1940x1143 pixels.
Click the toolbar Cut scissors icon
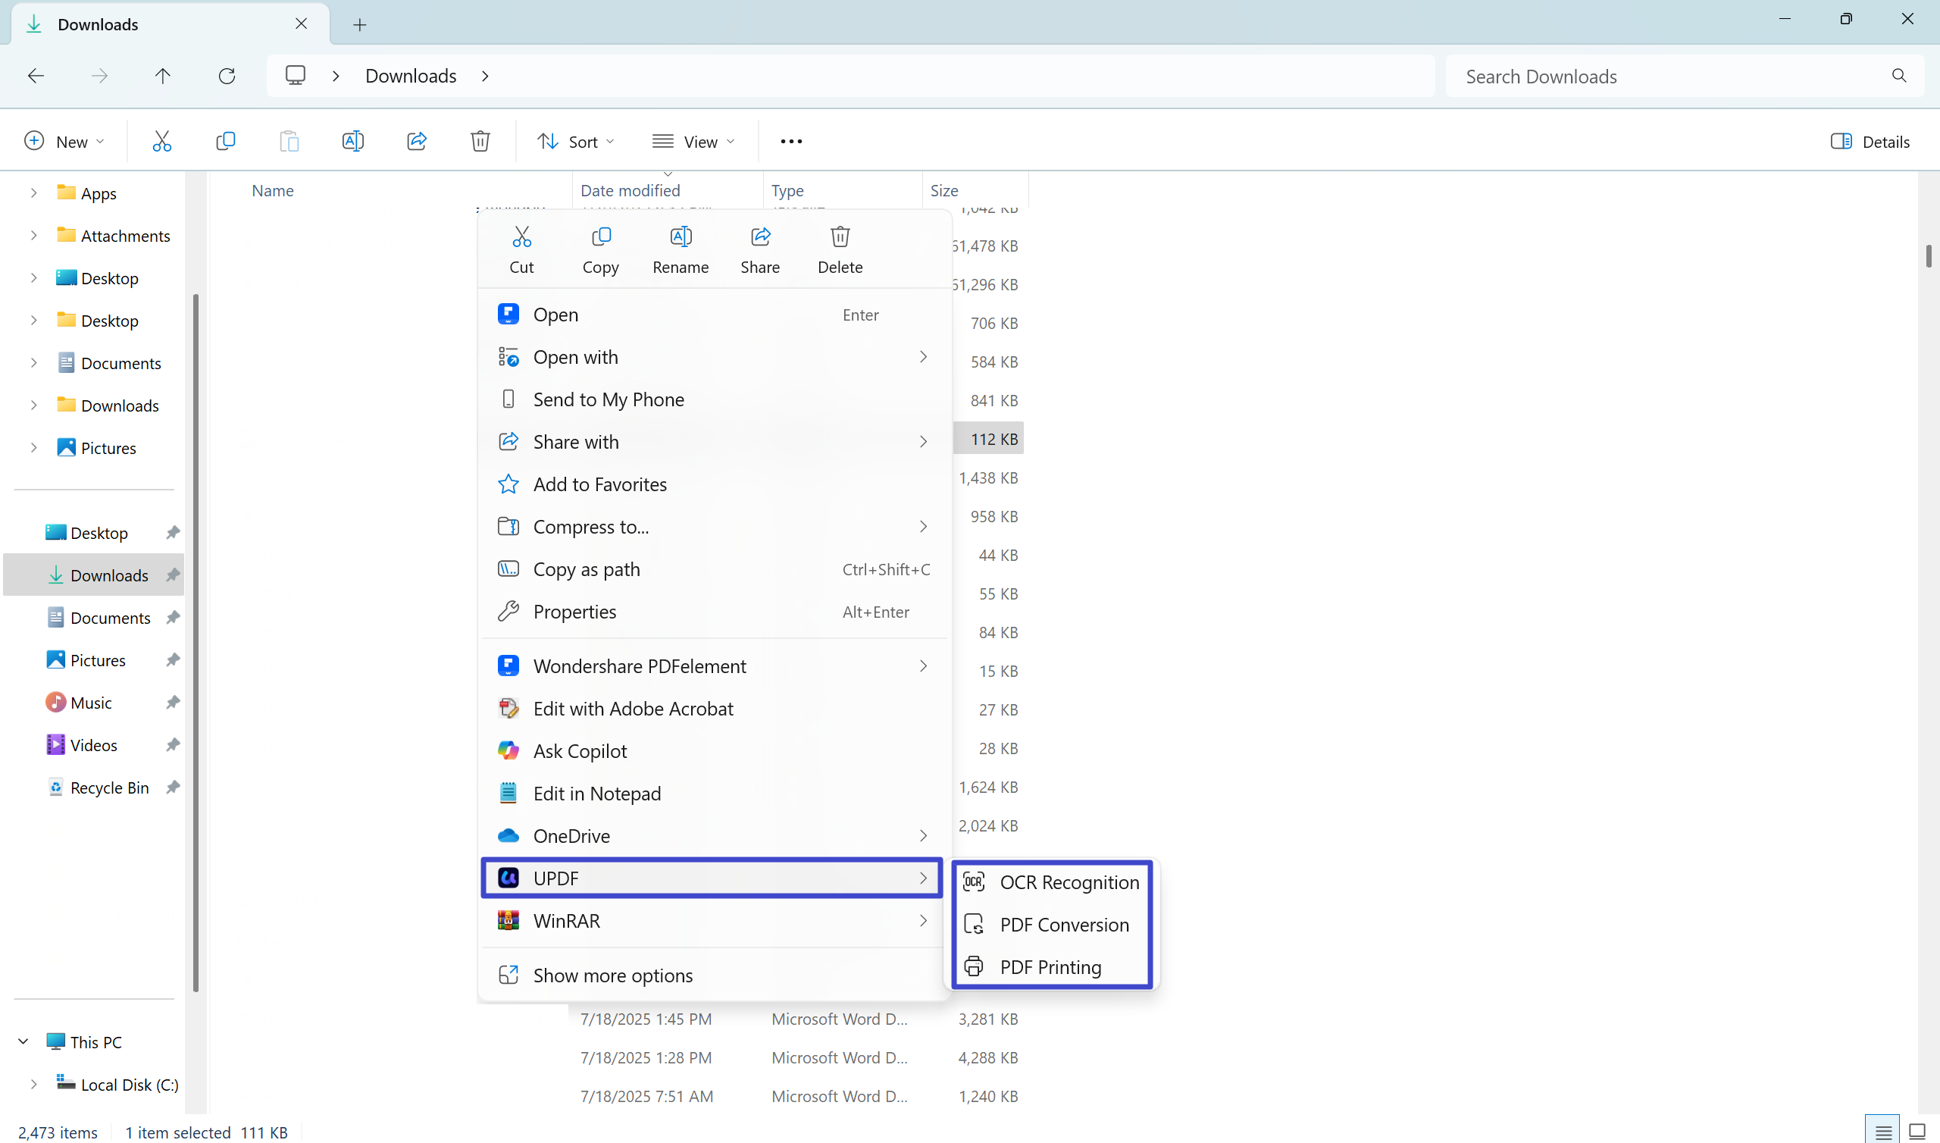tap(161, 141)
